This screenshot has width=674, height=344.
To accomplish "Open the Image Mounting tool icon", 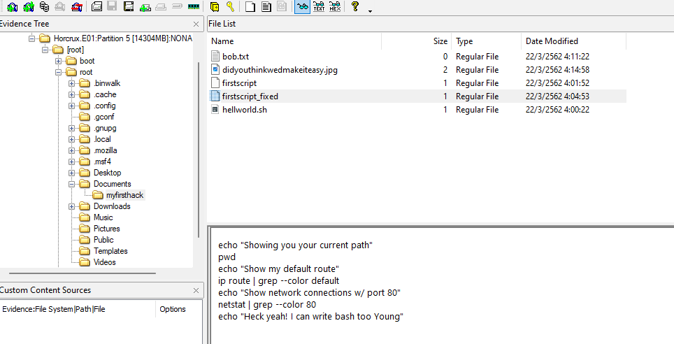I will 44,6.
